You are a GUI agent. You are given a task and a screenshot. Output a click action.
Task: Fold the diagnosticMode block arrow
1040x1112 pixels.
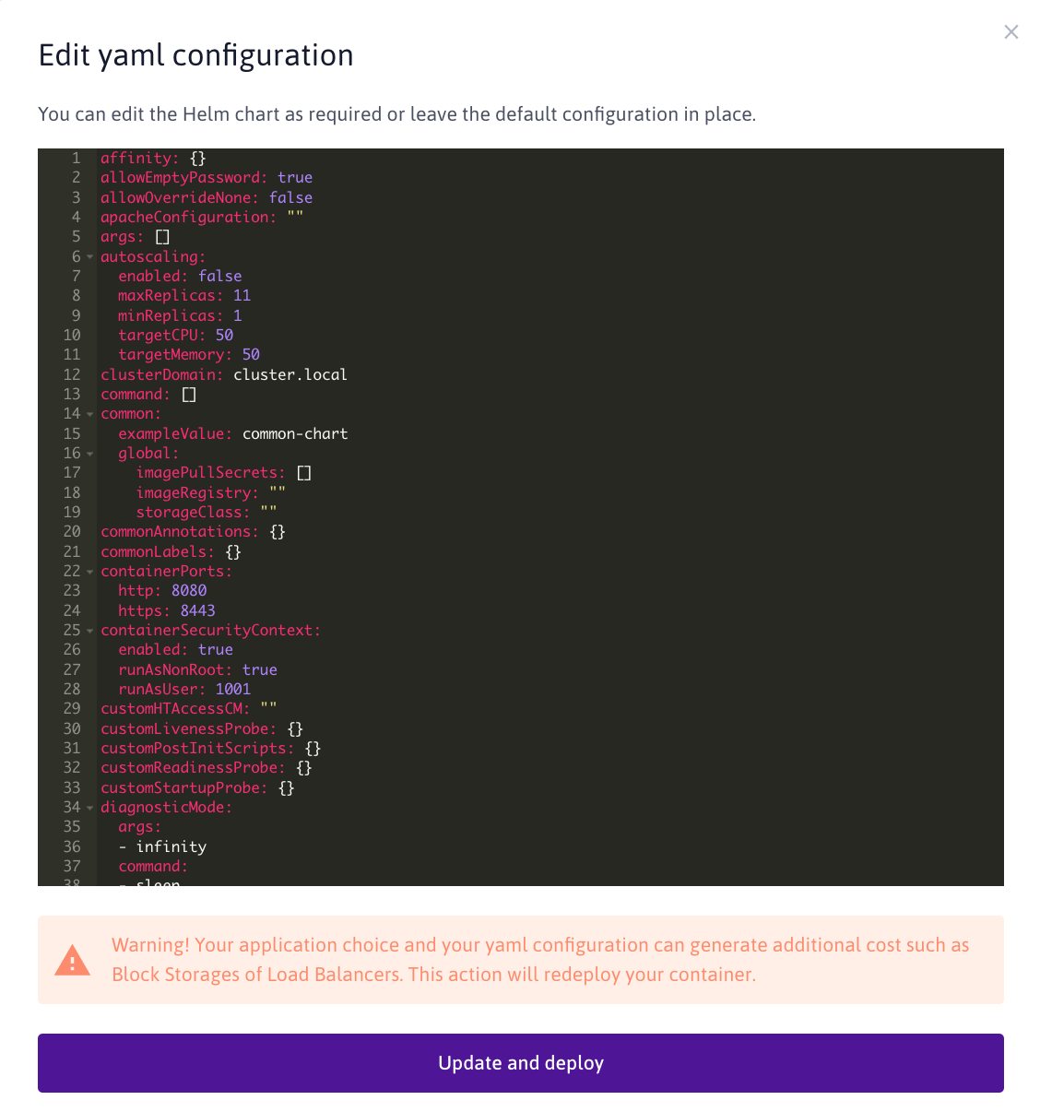pyautogui.click(x=89, y=808)
